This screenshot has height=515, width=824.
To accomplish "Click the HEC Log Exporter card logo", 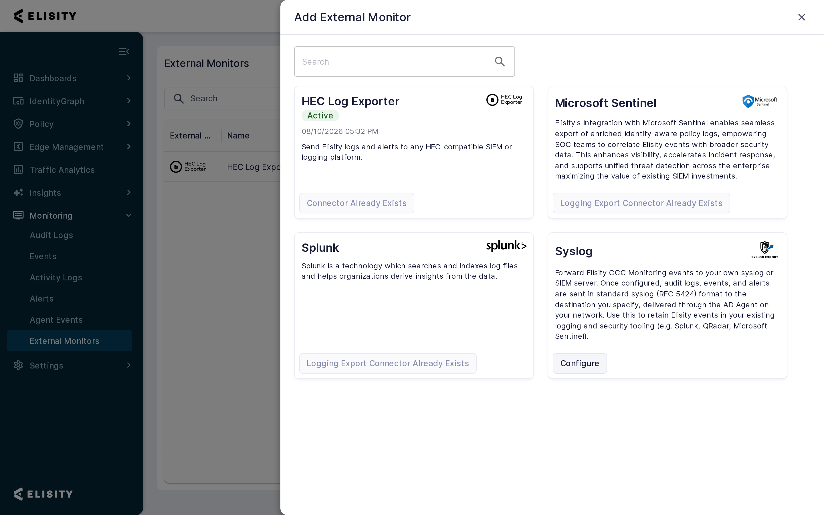I will (x=504, y=100).
